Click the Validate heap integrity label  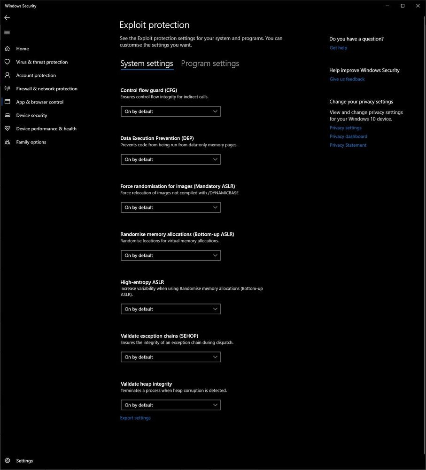pos(146,384)
